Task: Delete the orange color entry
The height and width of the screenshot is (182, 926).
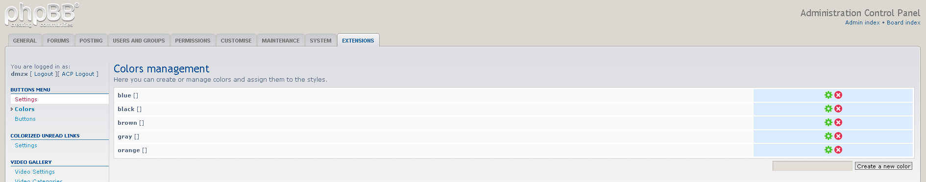Action: [838, 150]
